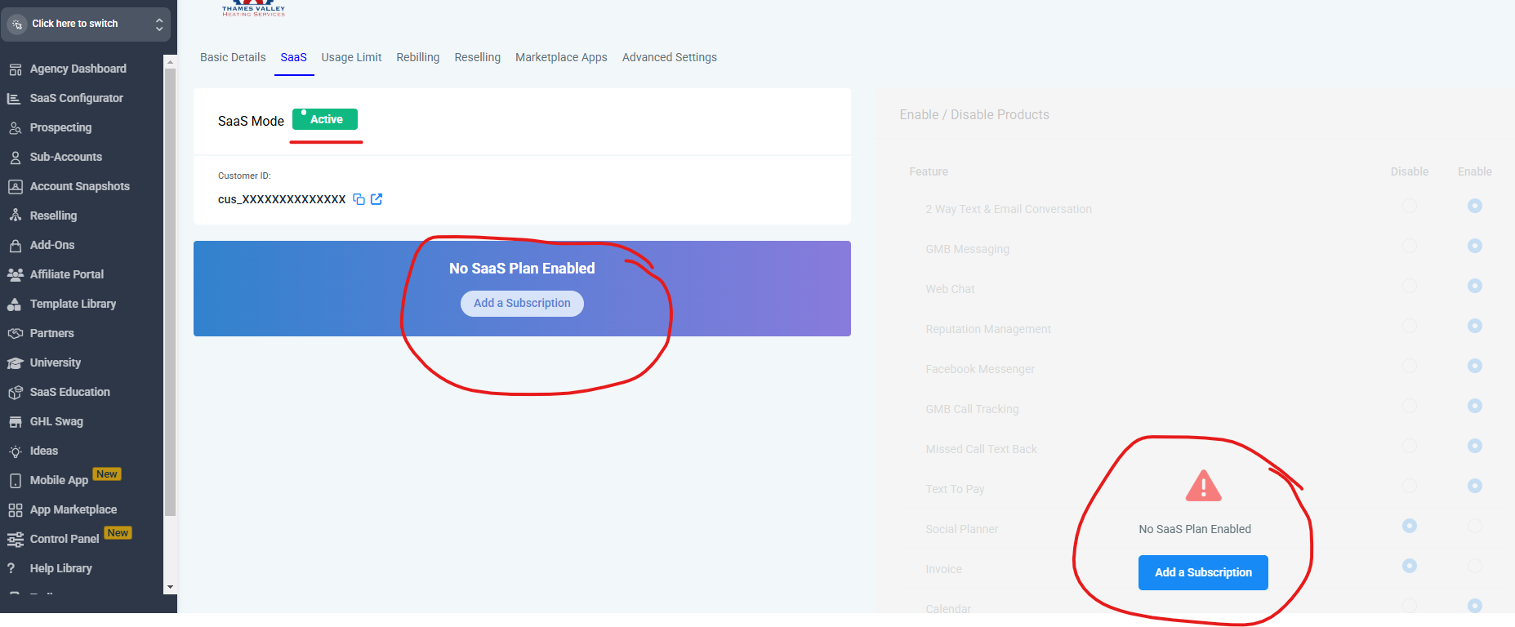Click the Account Snapshots icon
This screenshot has height=627, width=1515.
[x=15, y=187]
